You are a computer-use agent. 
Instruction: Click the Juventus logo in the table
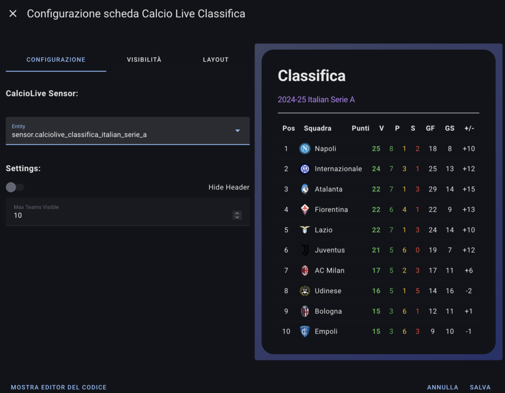coord(304,250)
